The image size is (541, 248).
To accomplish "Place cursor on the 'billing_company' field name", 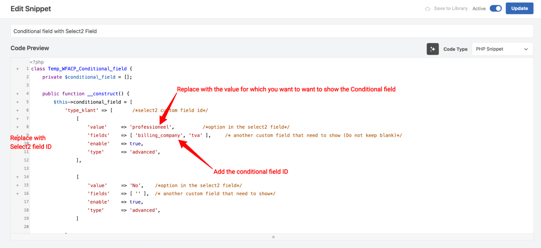I will [x=159, y=135].
